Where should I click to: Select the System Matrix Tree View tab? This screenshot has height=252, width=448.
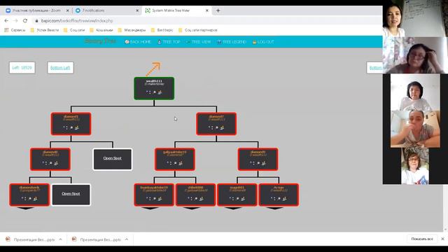pyautogui.click(x=176, y=10)
